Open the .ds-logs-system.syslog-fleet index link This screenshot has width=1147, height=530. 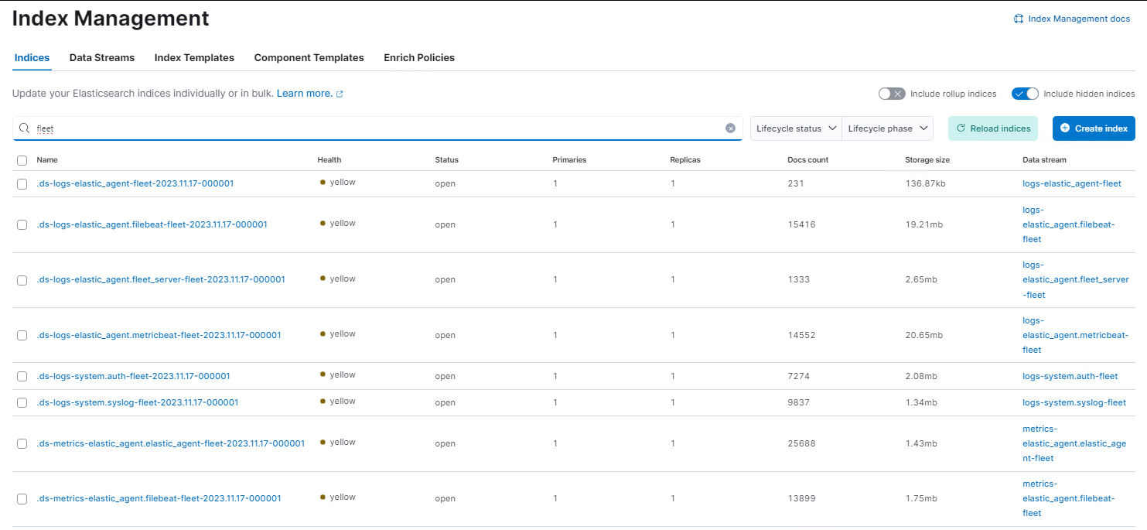coord(138,402)
